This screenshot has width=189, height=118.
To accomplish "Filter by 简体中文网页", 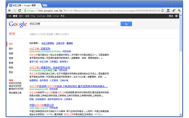I will pos(15,86).
